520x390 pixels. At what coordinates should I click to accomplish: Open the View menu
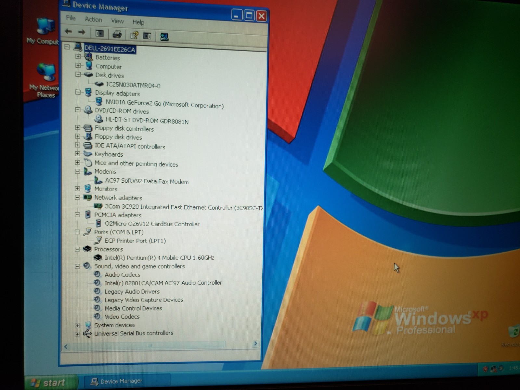tap(117, 21)
